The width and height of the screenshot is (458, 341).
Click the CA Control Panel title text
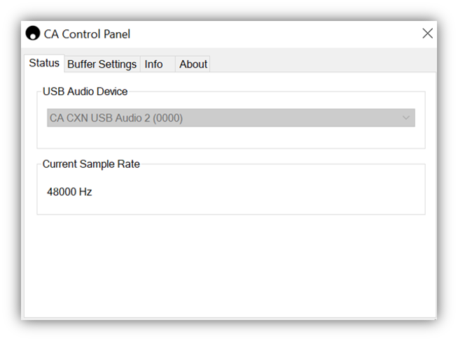coord(87,34)
